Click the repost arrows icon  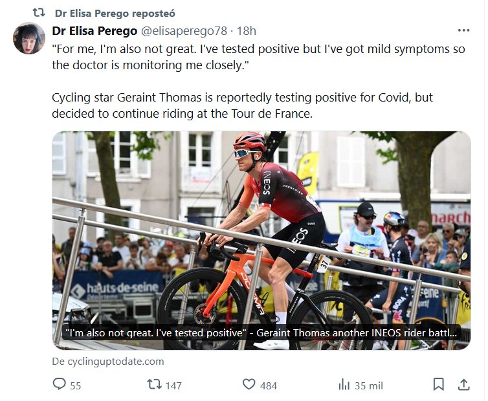point(154,384)
